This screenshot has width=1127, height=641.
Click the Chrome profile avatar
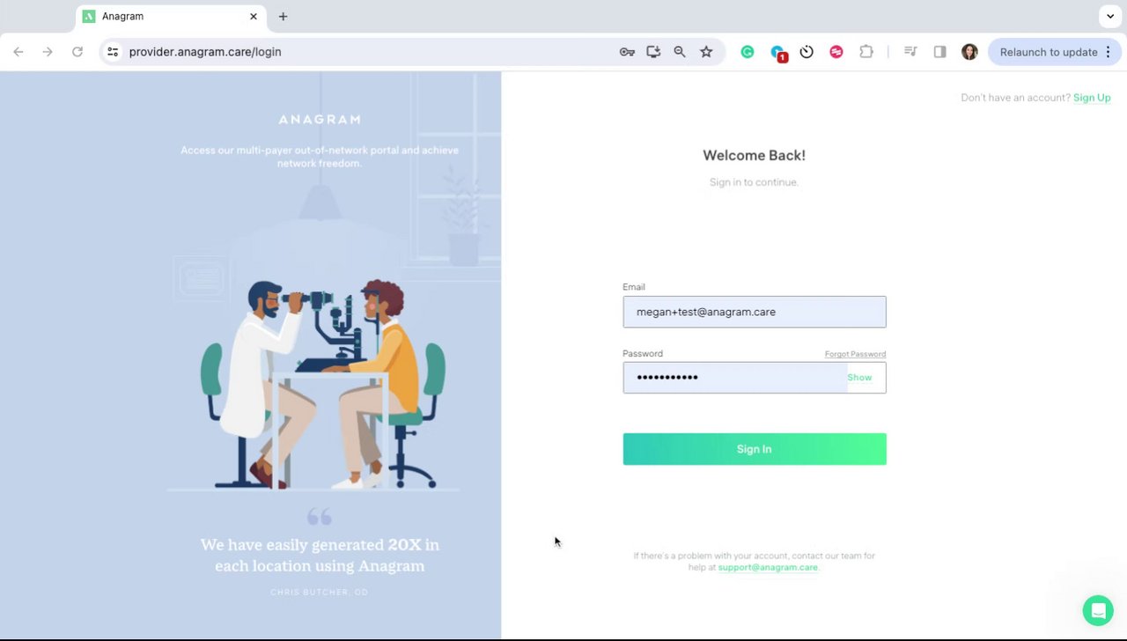click(969, 52)
